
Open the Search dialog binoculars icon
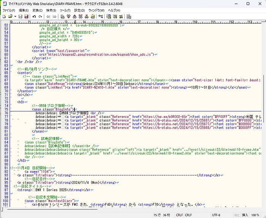[62, 16]
